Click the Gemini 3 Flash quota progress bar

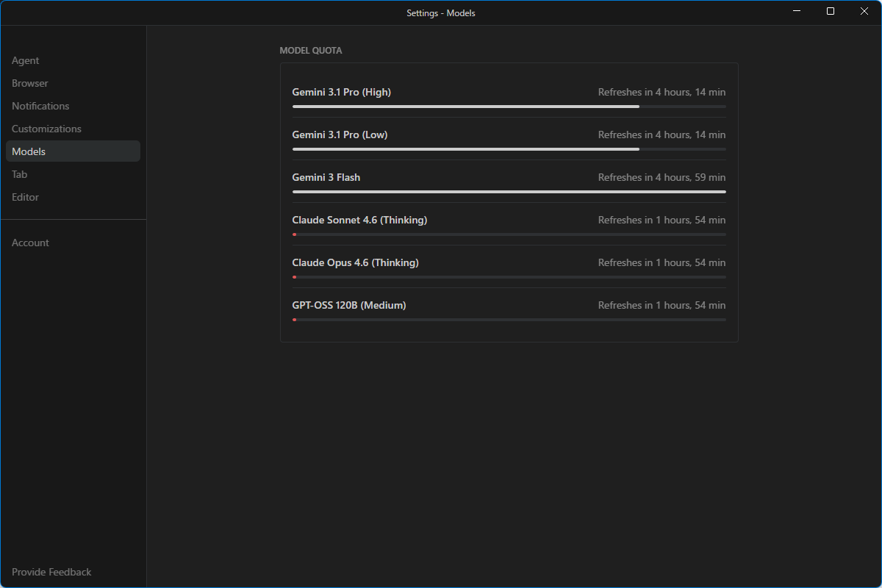509,192
